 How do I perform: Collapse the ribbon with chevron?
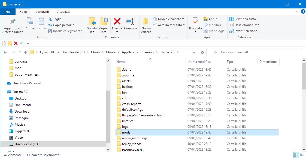(x=297, y=11)
